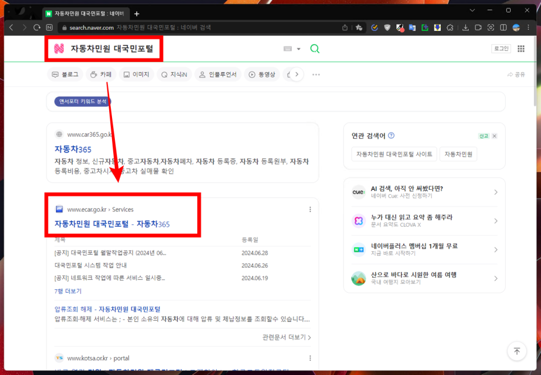The image size is (541, 375).
Task: Show browser downloads
Action: (465, 27)
